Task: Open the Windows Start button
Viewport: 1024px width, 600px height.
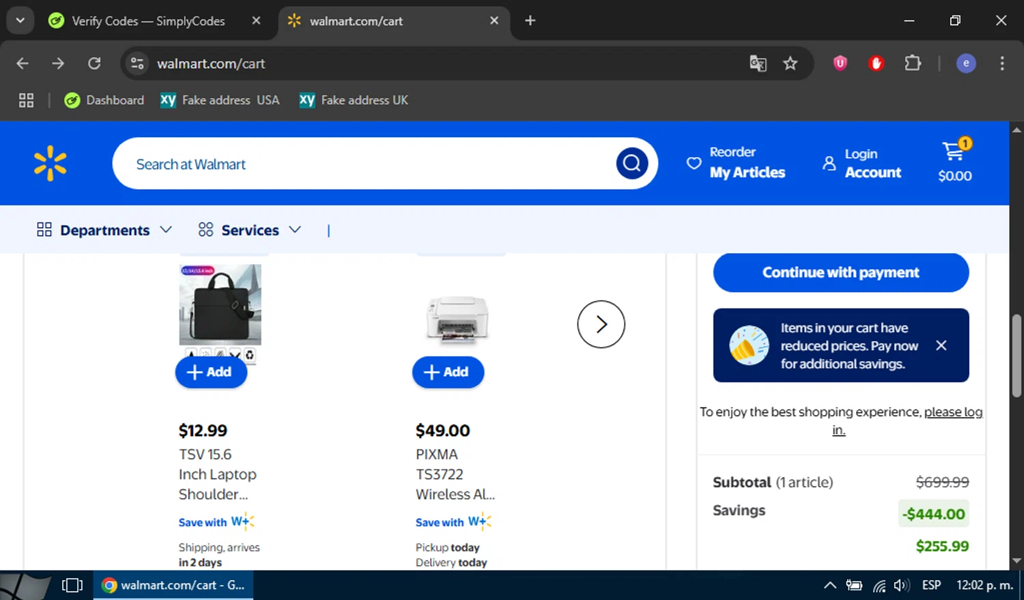Action: 25,586
